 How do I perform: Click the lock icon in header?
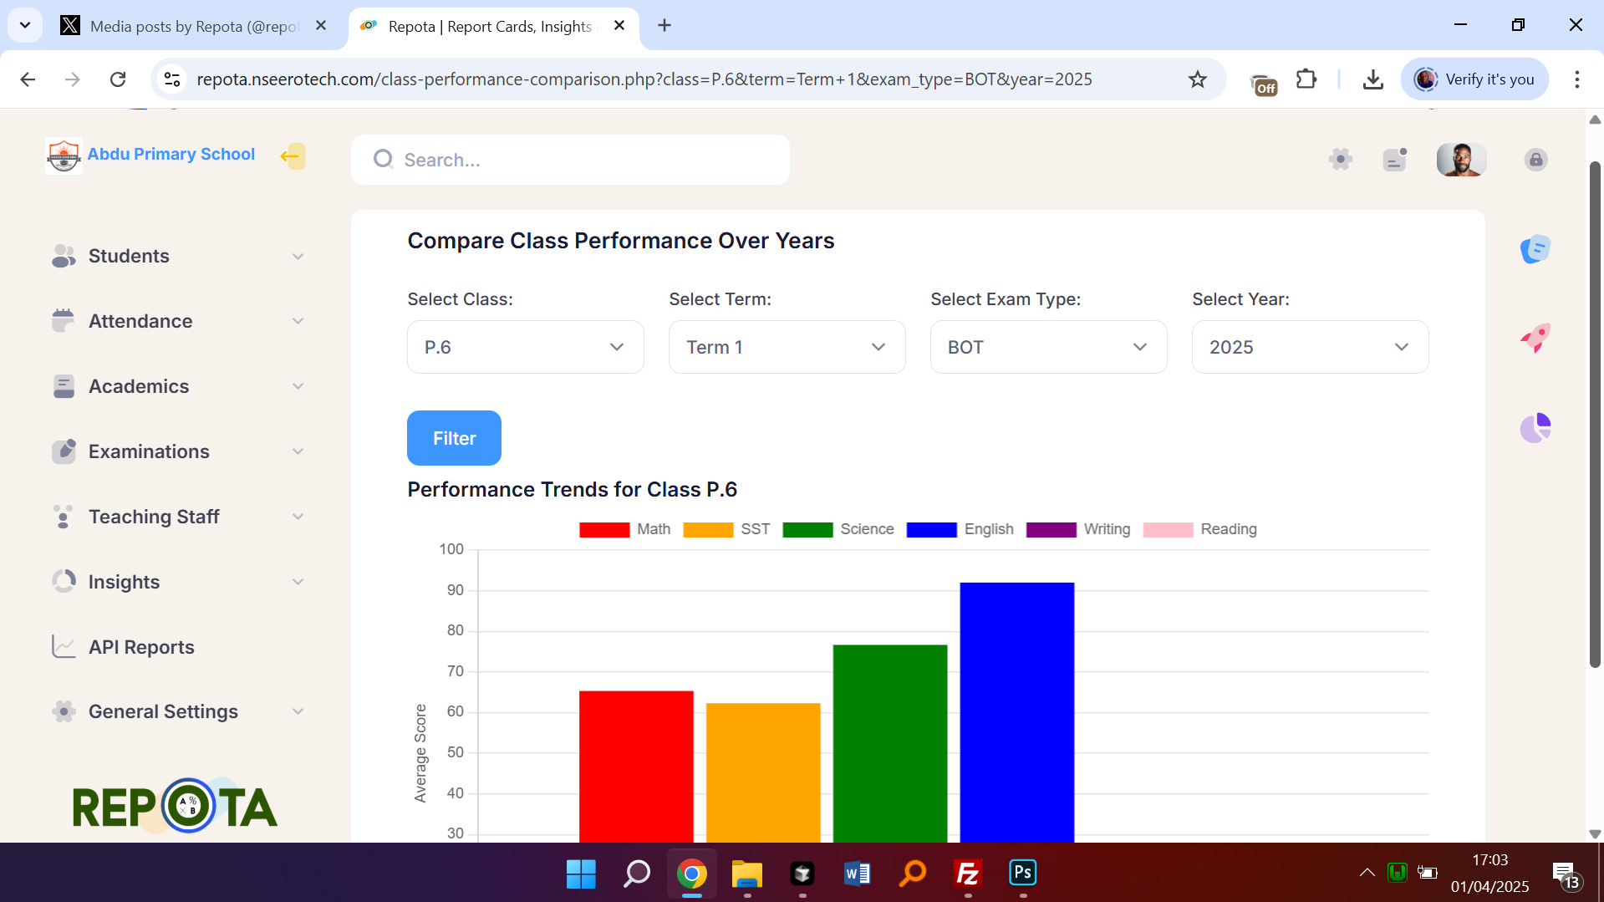point(1535,160)
